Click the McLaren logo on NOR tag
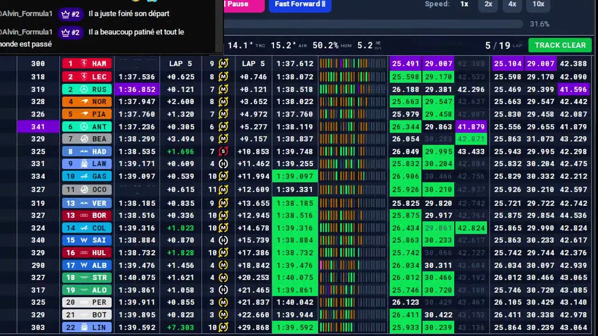598x336 pixels. [84, 101]
